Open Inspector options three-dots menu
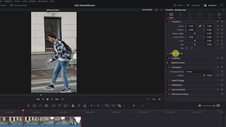Image resolution: width=226 pixels, height=127 pixels. (223, 10)
